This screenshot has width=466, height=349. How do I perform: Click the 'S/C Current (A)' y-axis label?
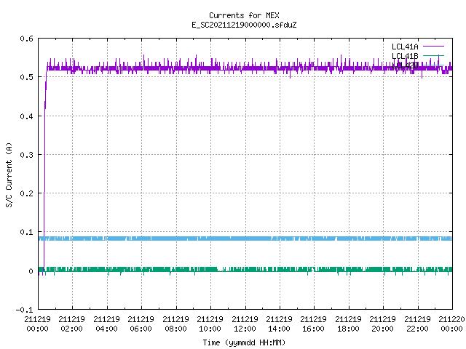(9, 175)
